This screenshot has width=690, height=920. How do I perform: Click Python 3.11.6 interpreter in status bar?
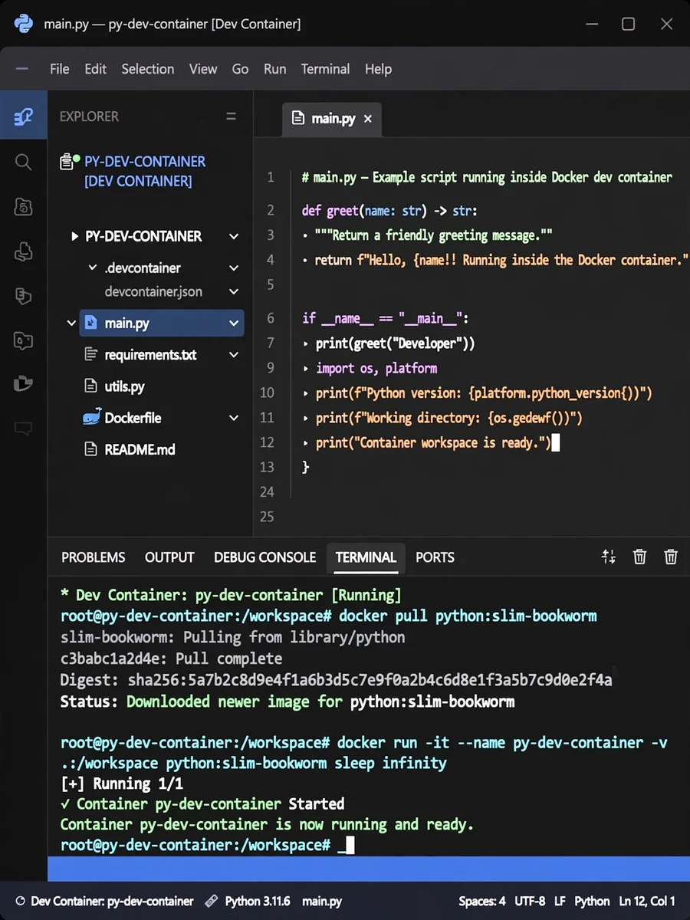tap(258, 902)
